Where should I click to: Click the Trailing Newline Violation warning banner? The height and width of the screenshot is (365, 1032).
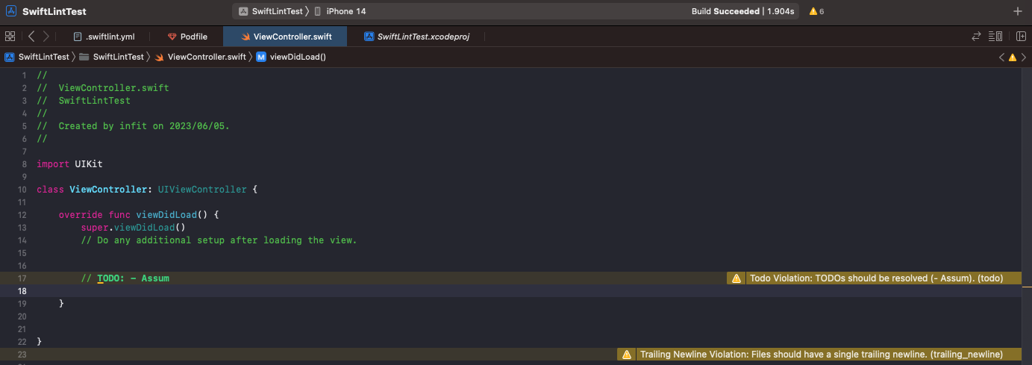point(819,355)
